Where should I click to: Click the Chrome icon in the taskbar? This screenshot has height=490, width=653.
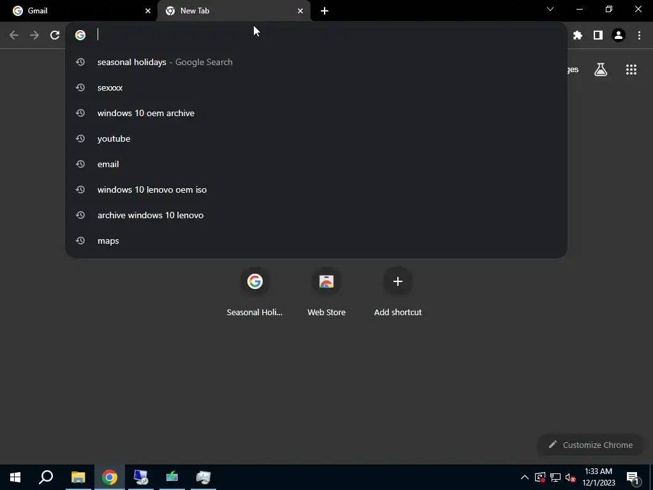(110, 477)
